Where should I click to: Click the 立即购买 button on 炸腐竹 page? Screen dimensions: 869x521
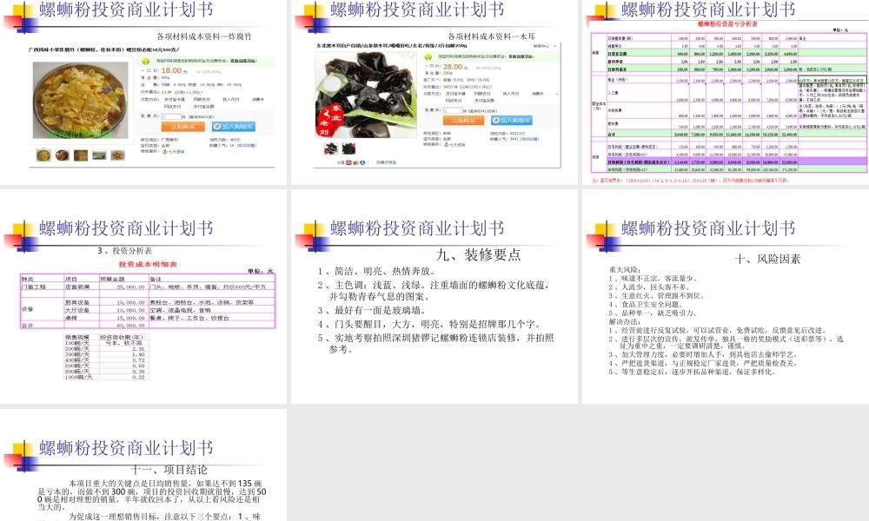click(x=183, y=127)
